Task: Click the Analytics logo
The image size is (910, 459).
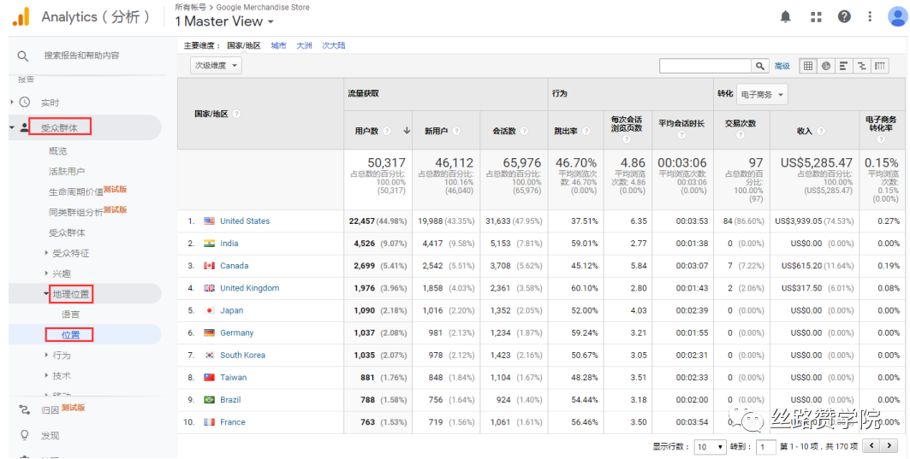Action: point(21,17)
